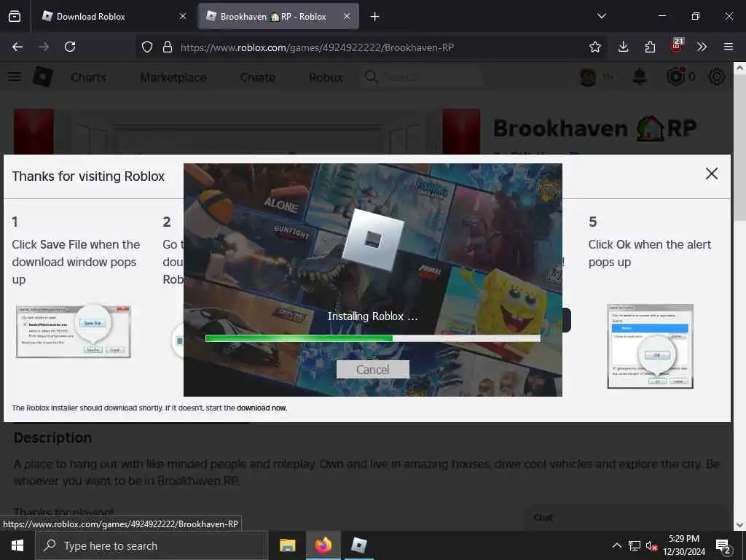This screenshot has height=560, width=746.
Task: Click the Save File step thumbnail
Action: click(x=74, y=332)
